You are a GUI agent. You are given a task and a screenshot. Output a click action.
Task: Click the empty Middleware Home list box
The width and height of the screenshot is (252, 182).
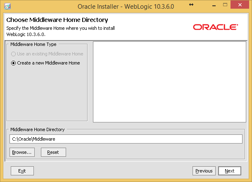tap(169, 82)
